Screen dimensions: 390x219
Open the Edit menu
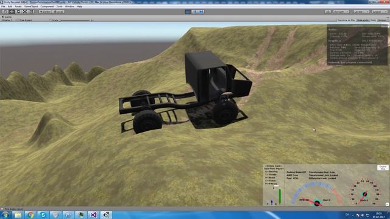click(x=10, y=7)
